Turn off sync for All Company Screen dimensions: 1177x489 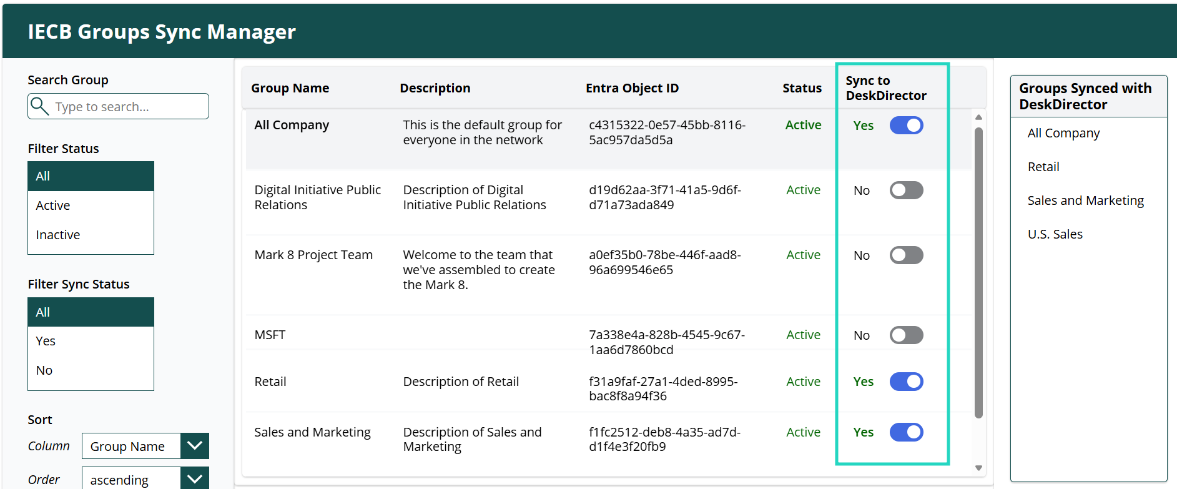point(906,126)
